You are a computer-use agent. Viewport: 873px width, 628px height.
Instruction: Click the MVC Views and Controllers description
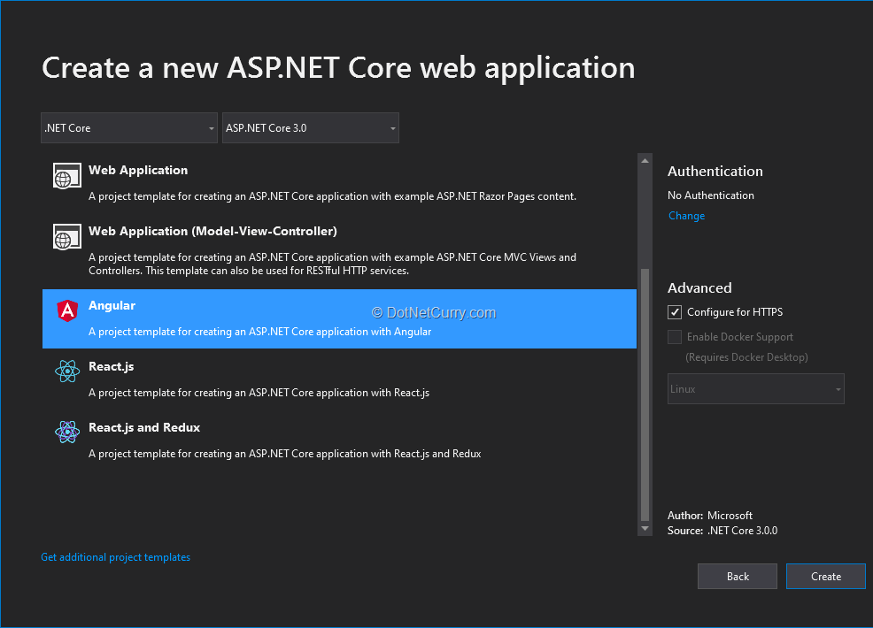point(332,264)
